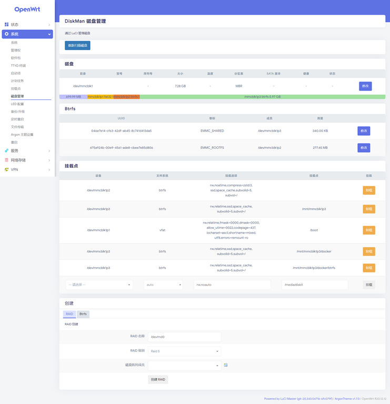Image resolution: width=390 pixels, height=404 pixels.
Task: Open the 磁盘阵列成员 dropdown
Action: click(x=184, y=365)
